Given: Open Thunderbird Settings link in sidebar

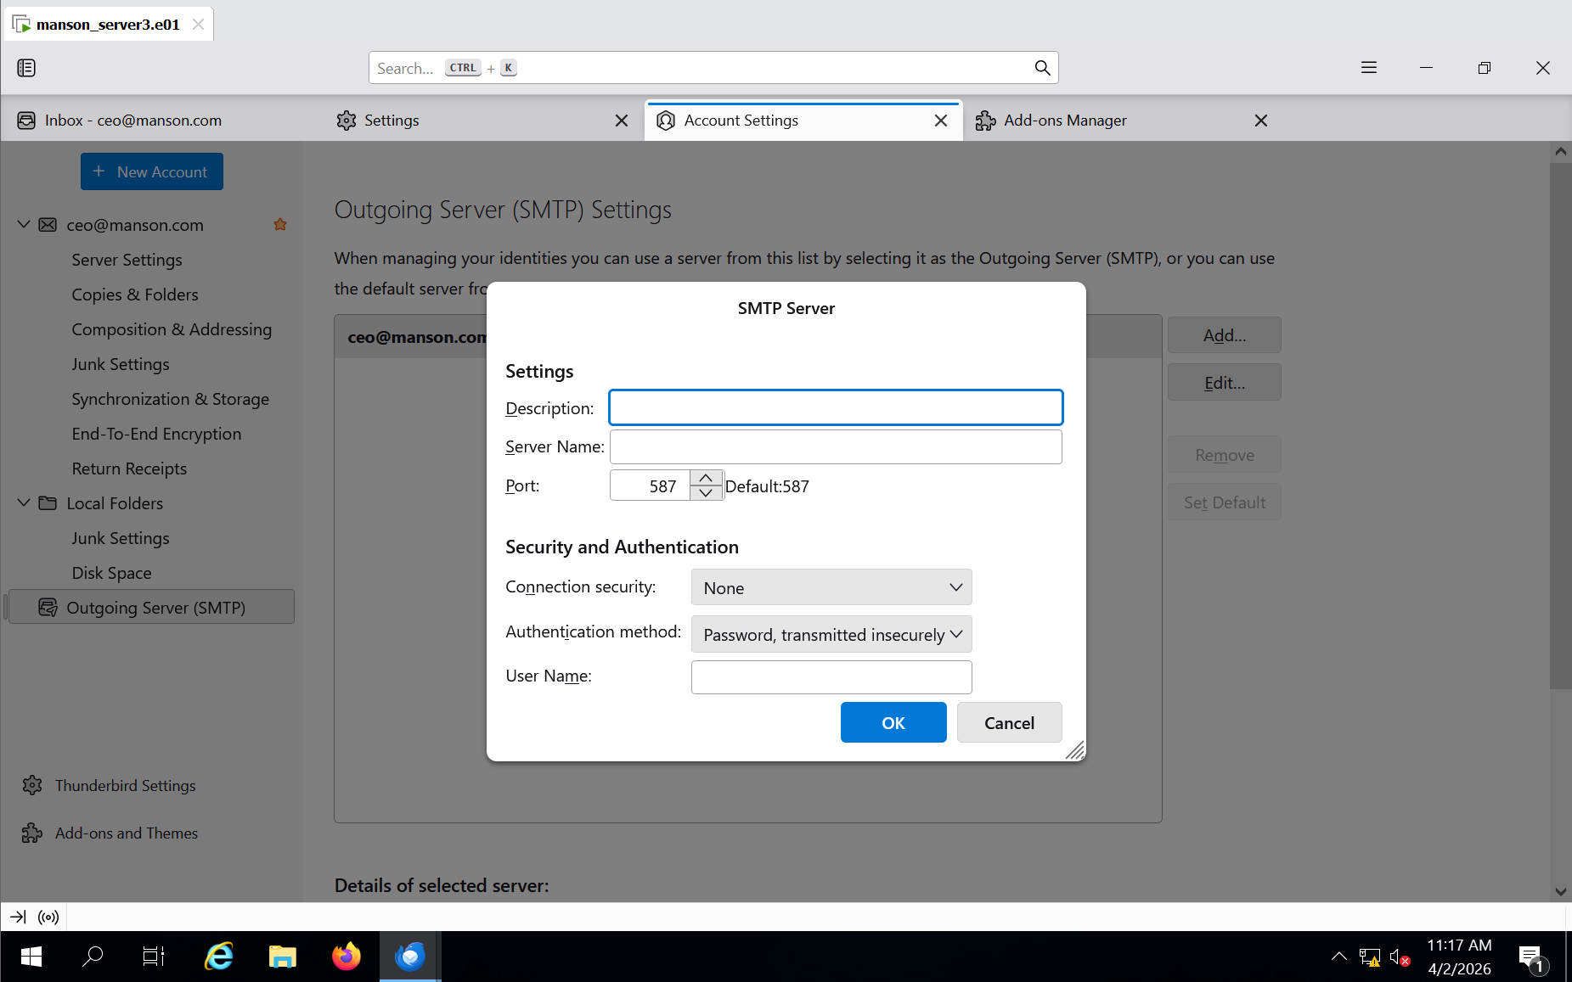Looking at the screenshot, I should coord(125,786).
